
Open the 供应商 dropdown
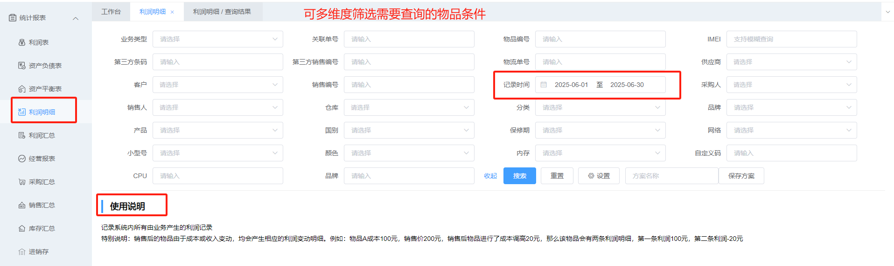pyautogui.click(x=792, y=62)
